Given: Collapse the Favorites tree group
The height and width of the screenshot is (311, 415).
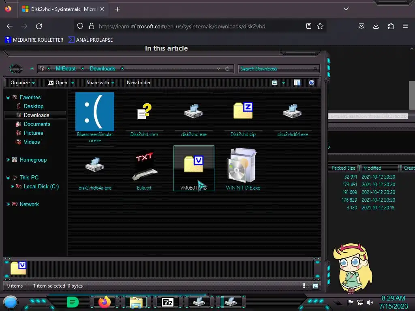Looking at the screenshot, I should point(8,98).
